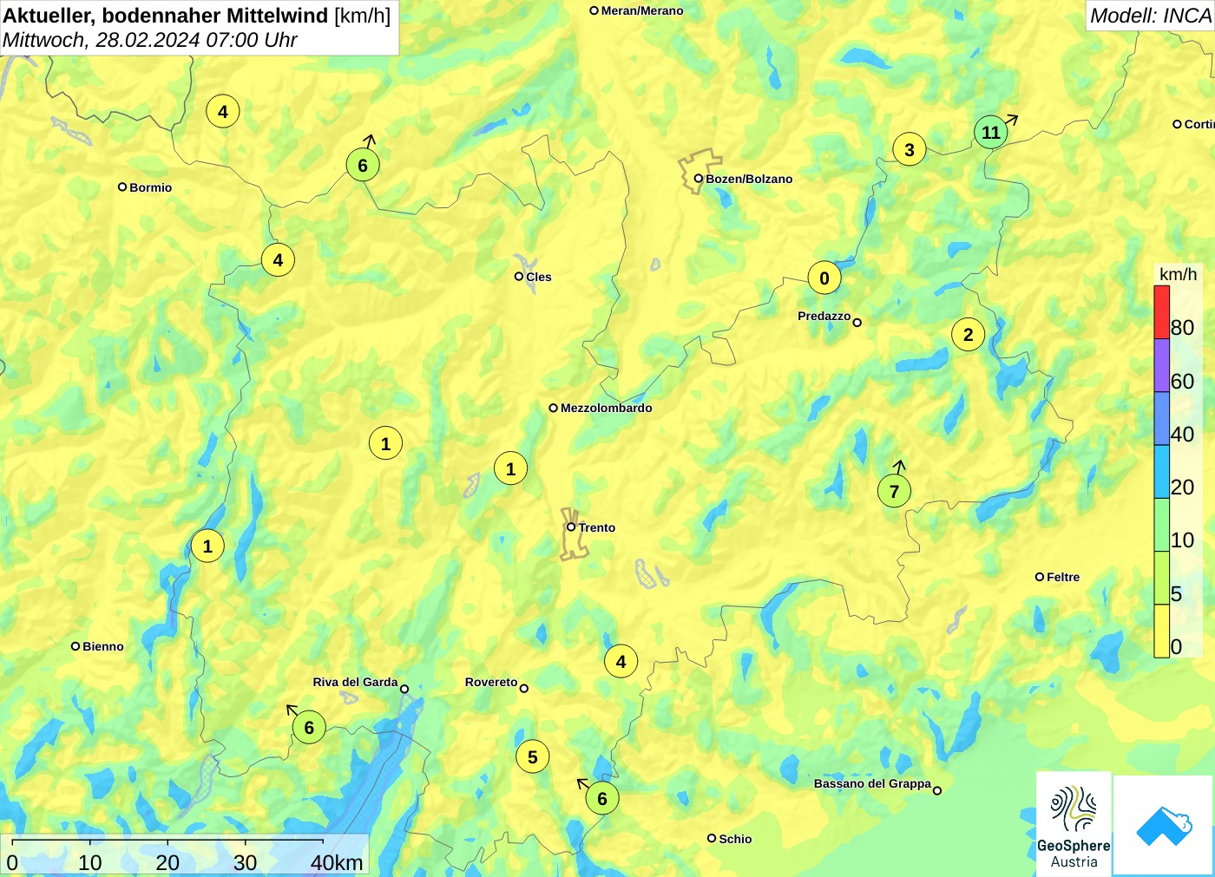Click the Meran/Merano city marker
This screenshot has height=877, width=1215.
click(x=594, y=10)
